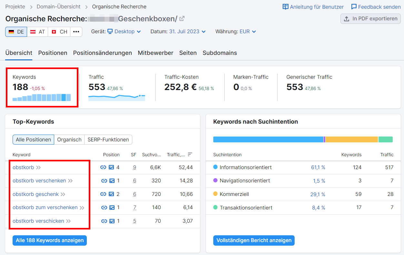Click the Desktop monitor icon in Gerät selector

point(110,31)
